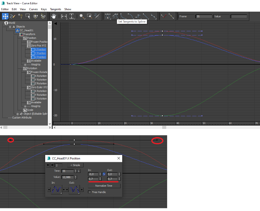Screen dimensions: 260x211
Task: Open the Edit menu
Action: pyautogui.click(x=14, y=9)
